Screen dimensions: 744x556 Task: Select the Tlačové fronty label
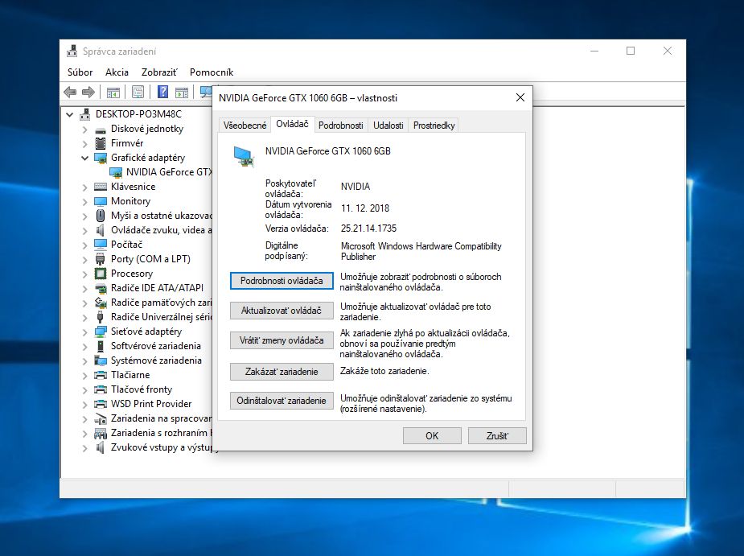pyautogui.click(x=142, y=389)
